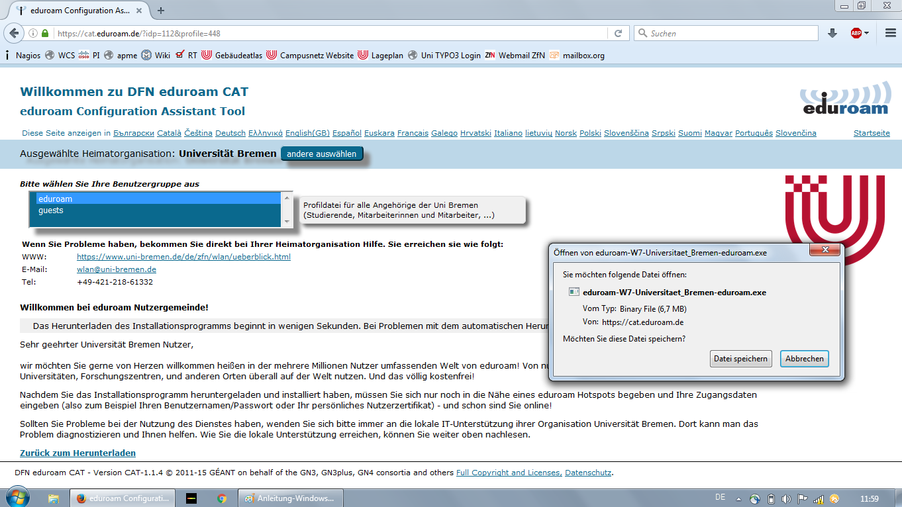Open the Windows Start menu
This screenshot has height=507, width=902.
(16, 497)
